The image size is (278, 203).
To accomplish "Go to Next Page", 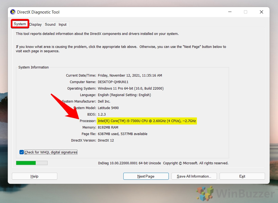I will [146, 176].
